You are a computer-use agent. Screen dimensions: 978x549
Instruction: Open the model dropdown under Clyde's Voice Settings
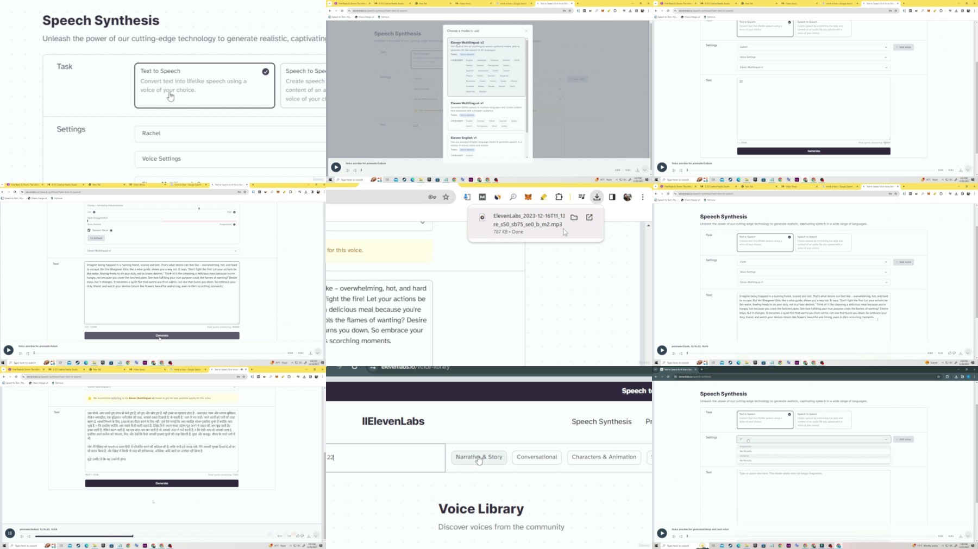813,282
